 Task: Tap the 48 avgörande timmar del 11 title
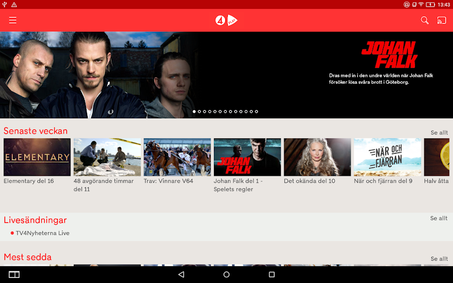[104, 185]
